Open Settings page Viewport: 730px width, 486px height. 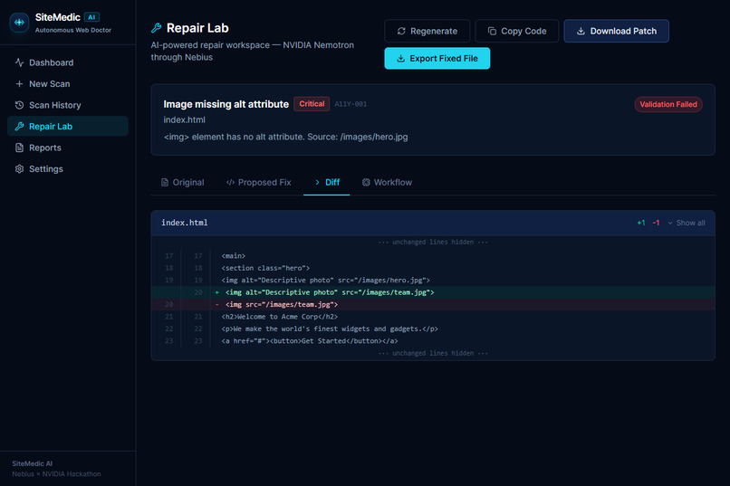(68, 169)
